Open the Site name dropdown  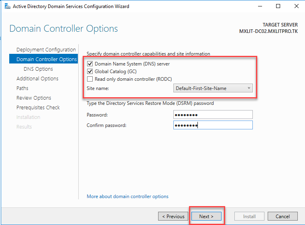click(213, 88)
